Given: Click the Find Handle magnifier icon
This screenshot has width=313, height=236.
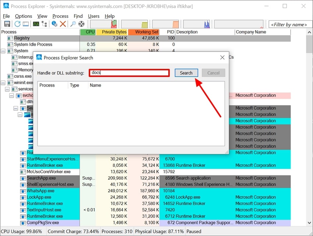Looking at the screenshot, I should pyautogui.click(x=73, y=24).
